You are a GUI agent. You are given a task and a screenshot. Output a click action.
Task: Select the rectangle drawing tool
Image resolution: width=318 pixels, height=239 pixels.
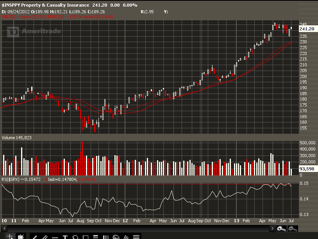(86, 236)
